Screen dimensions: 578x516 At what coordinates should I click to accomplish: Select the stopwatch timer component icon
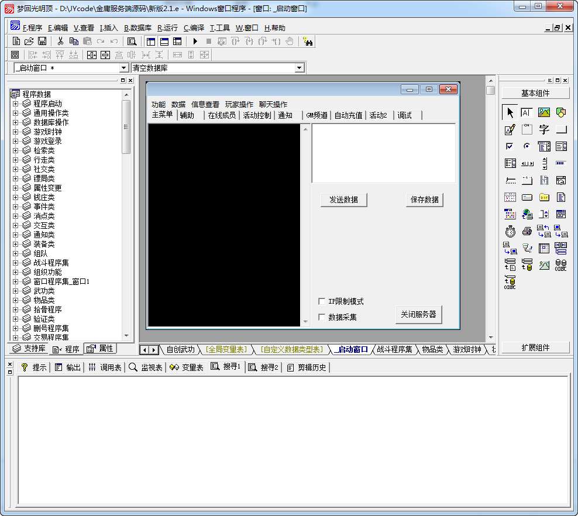(x=510, y=231)
